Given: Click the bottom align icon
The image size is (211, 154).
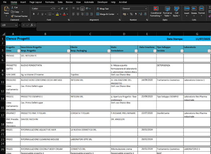Looking at the screenshot, I should (x=82, y=9).
